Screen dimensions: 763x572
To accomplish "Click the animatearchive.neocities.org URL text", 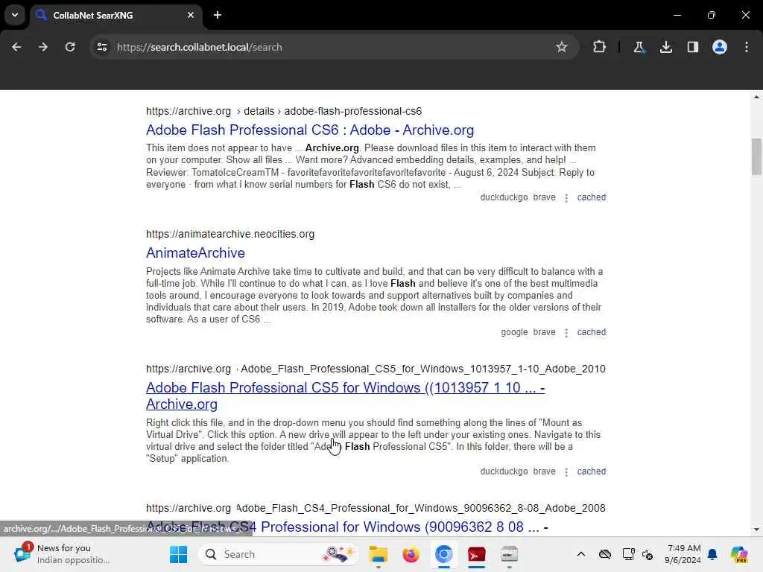I will (x=230, y=234).
